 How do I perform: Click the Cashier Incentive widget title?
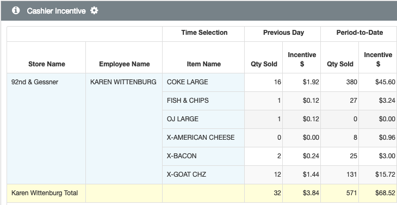[x=56, y=11]
